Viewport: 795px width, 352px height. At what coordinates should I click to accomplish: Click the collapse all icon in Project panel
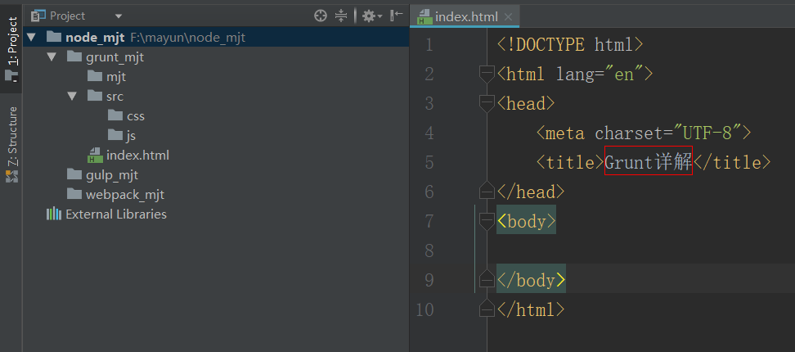pyautogui.click(x=341, y=16)
